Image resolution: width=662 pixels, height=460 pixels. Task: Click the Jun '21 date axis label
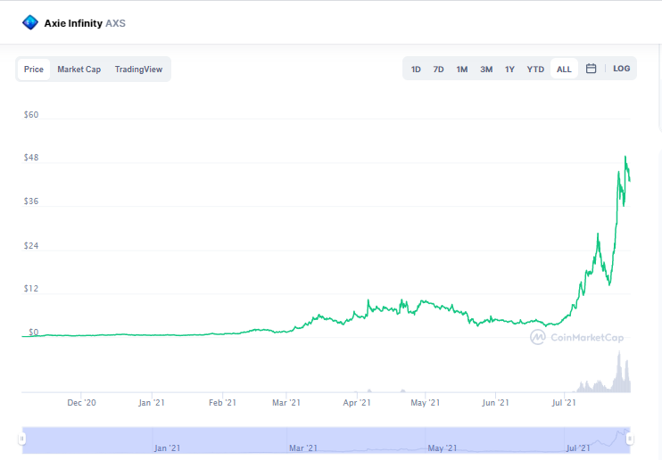(495, 403)
